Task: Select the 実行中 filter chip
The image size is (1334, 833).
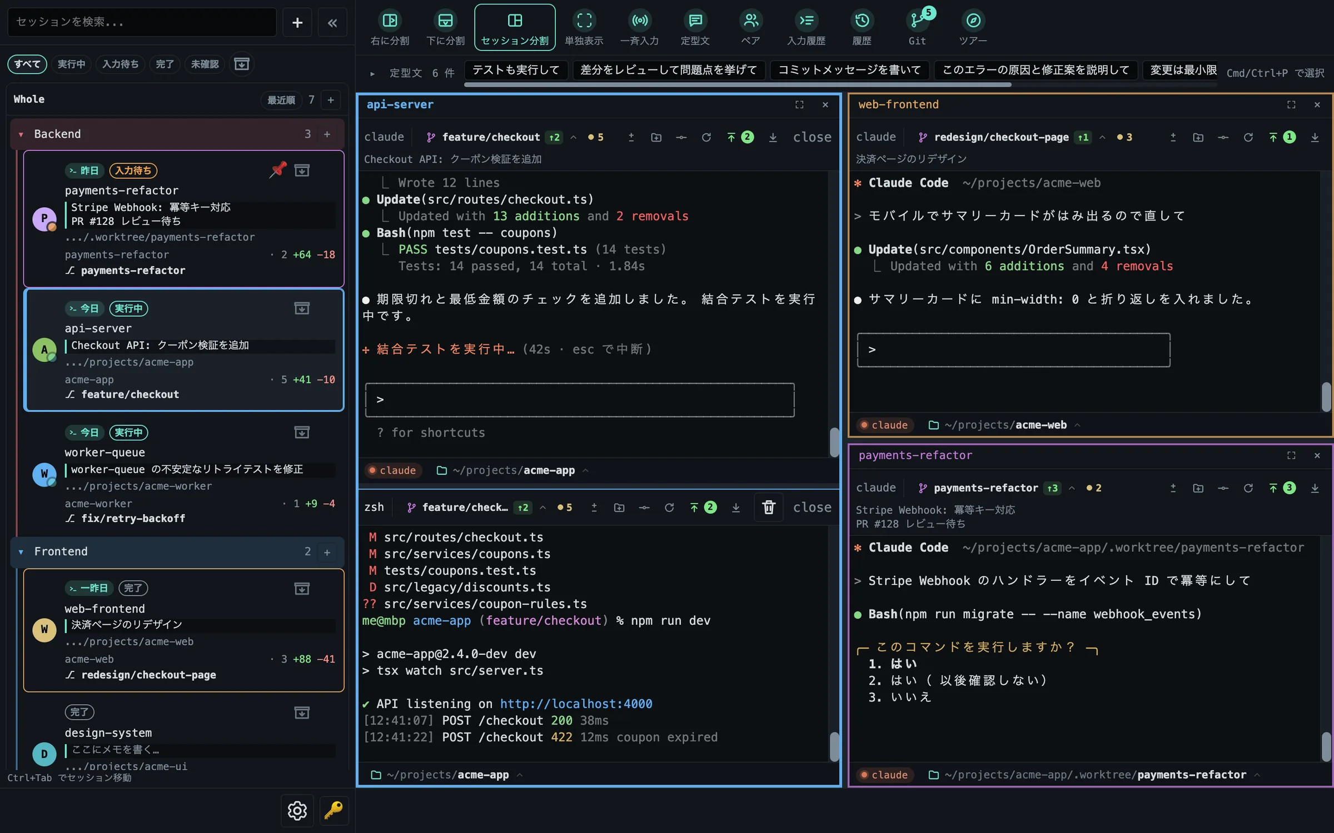Action: pos(72,64)
